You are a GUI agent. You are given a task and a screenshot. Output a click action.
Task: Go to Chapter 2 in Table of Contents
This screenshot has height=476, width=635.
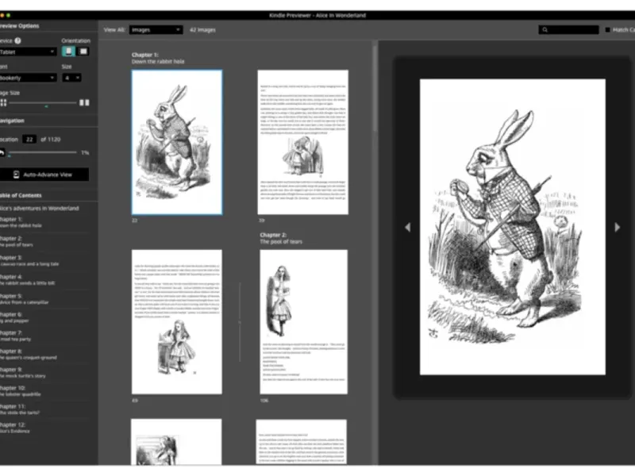tap(17, 241)
